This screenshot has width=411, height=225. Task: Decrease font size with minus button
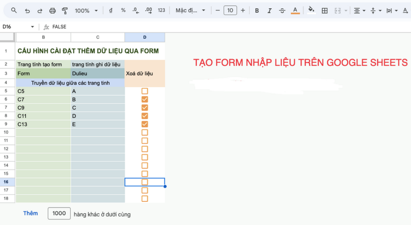[217, 10]
